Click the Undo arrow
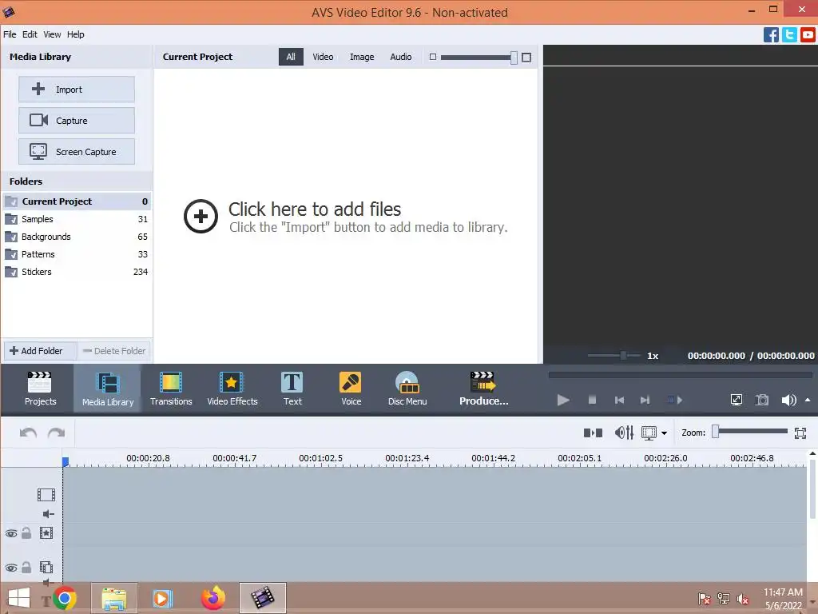This screenshot has height=614, width=818. (28, 433)
